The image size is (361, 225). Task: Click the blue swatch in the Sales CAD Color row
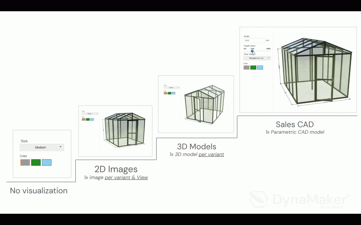(260, 67)
